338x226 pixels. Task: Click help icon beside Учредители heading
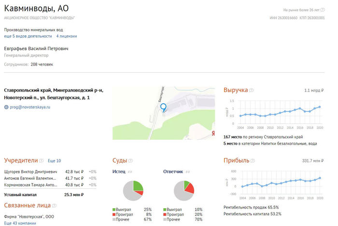[41, 160]
